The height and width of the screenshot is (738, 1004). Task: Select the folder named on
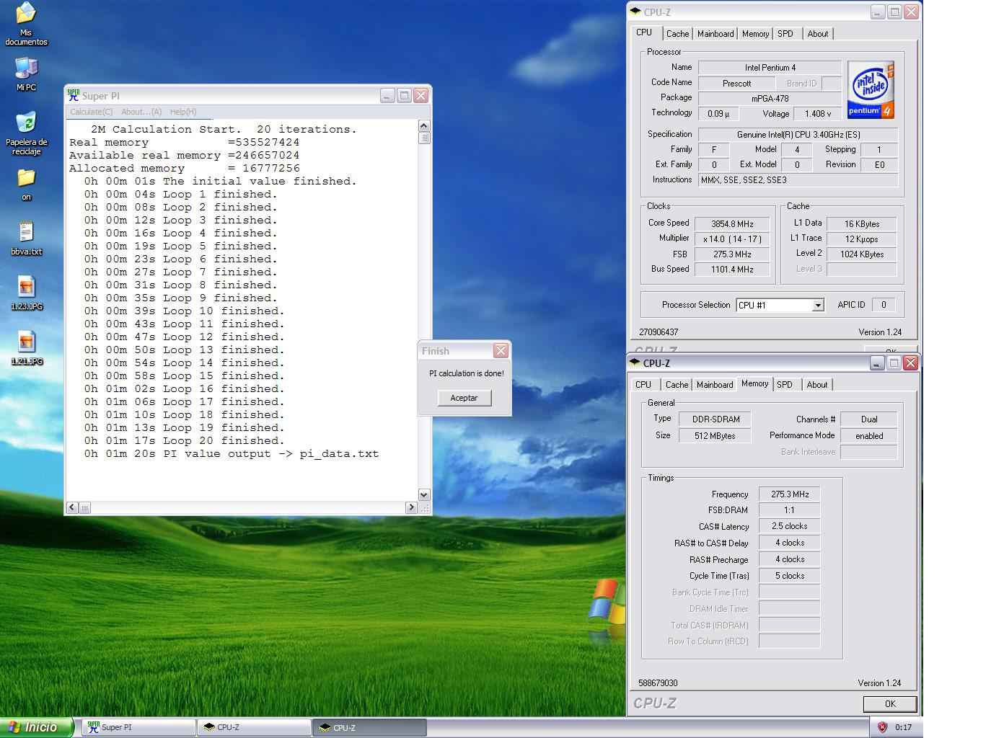click(26, 178)
